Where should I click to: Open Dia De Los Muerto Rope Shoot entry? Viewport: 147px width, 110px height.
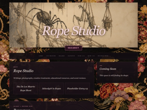pyautogui.click(x=26, y=88)
